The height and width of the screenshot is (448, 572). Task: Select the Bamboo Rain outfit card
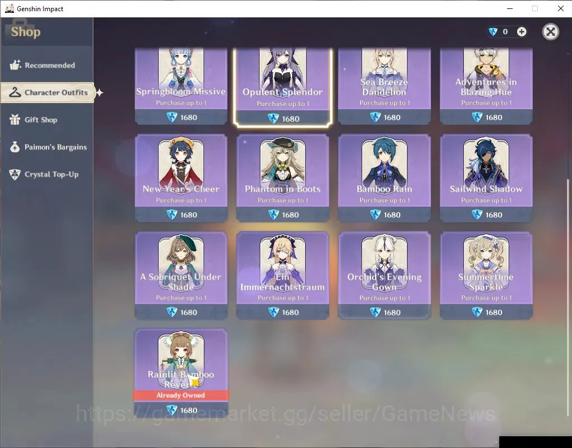pyautogui.click(x=385, y=178)
